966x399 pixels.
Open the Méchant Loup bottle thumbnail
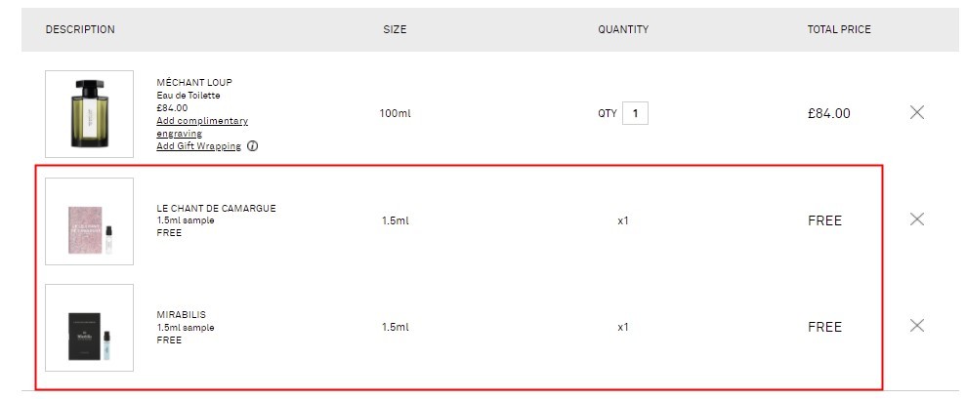click(89, 114)
